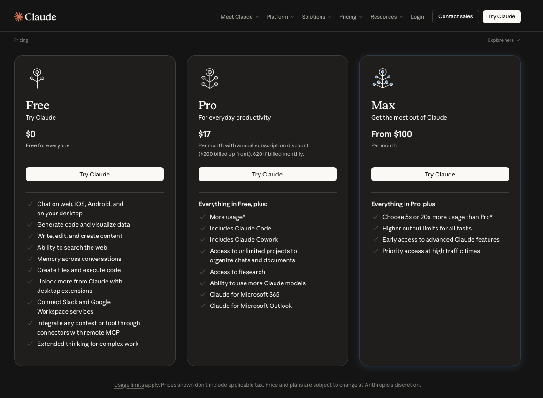Click 'For everyday productivity' subtitle
543x398 pixels.
[235, 117]
